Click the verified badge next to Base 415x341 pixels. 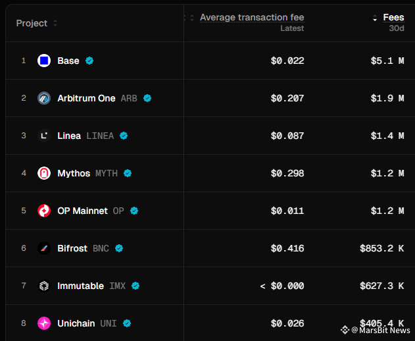point(89,61)
